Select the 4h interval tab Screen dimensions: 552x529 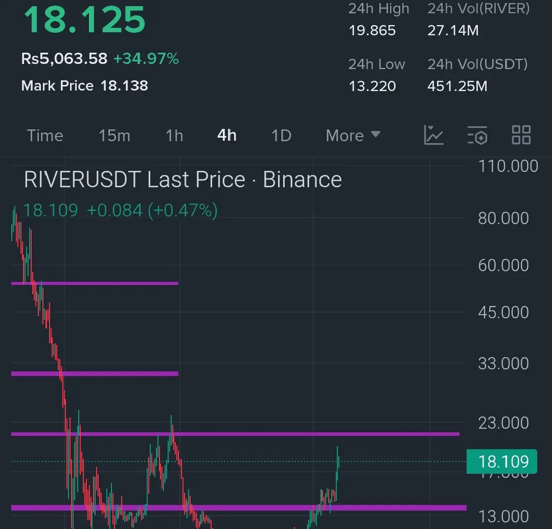(227, 136)
